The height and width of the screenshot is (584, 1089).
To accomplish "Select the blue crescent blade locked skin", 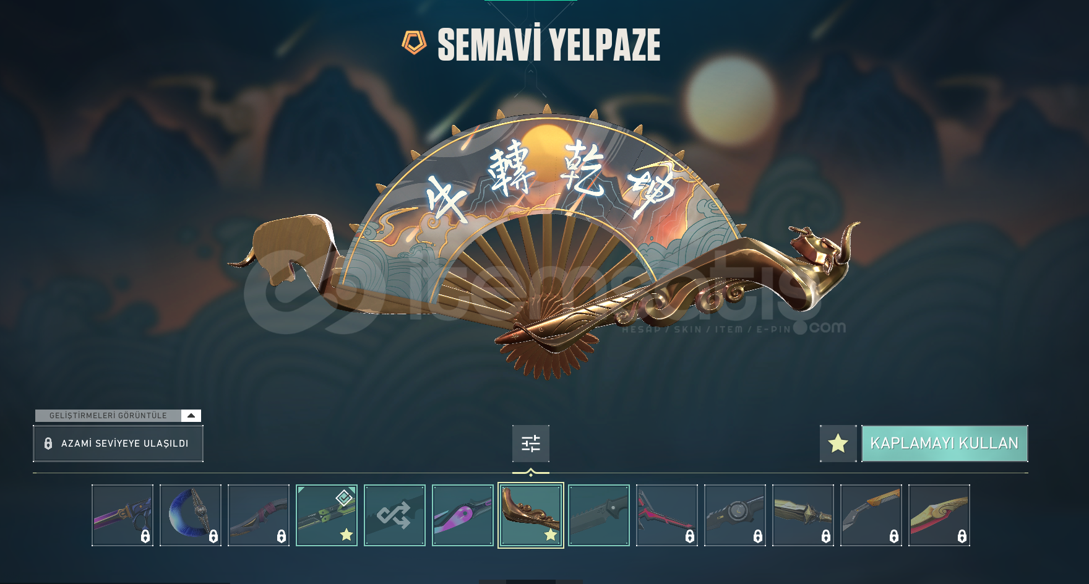I will (x=191, y=515).
